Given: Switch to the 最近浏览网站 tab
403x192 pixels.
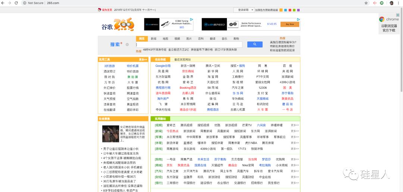Looking at the screenshot, I should (x=182, y=60).
